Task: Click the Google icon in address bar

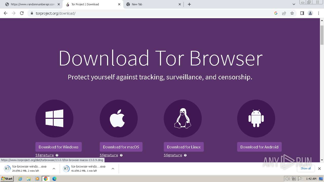Action: point(276,13)
